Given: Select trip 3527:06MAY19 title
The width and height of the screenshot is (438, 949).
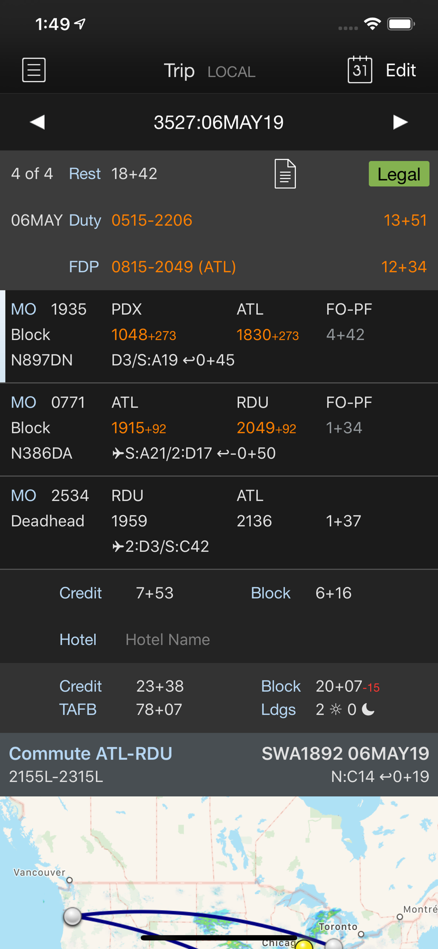Looking at the screenshot, I should coord(219,122).
